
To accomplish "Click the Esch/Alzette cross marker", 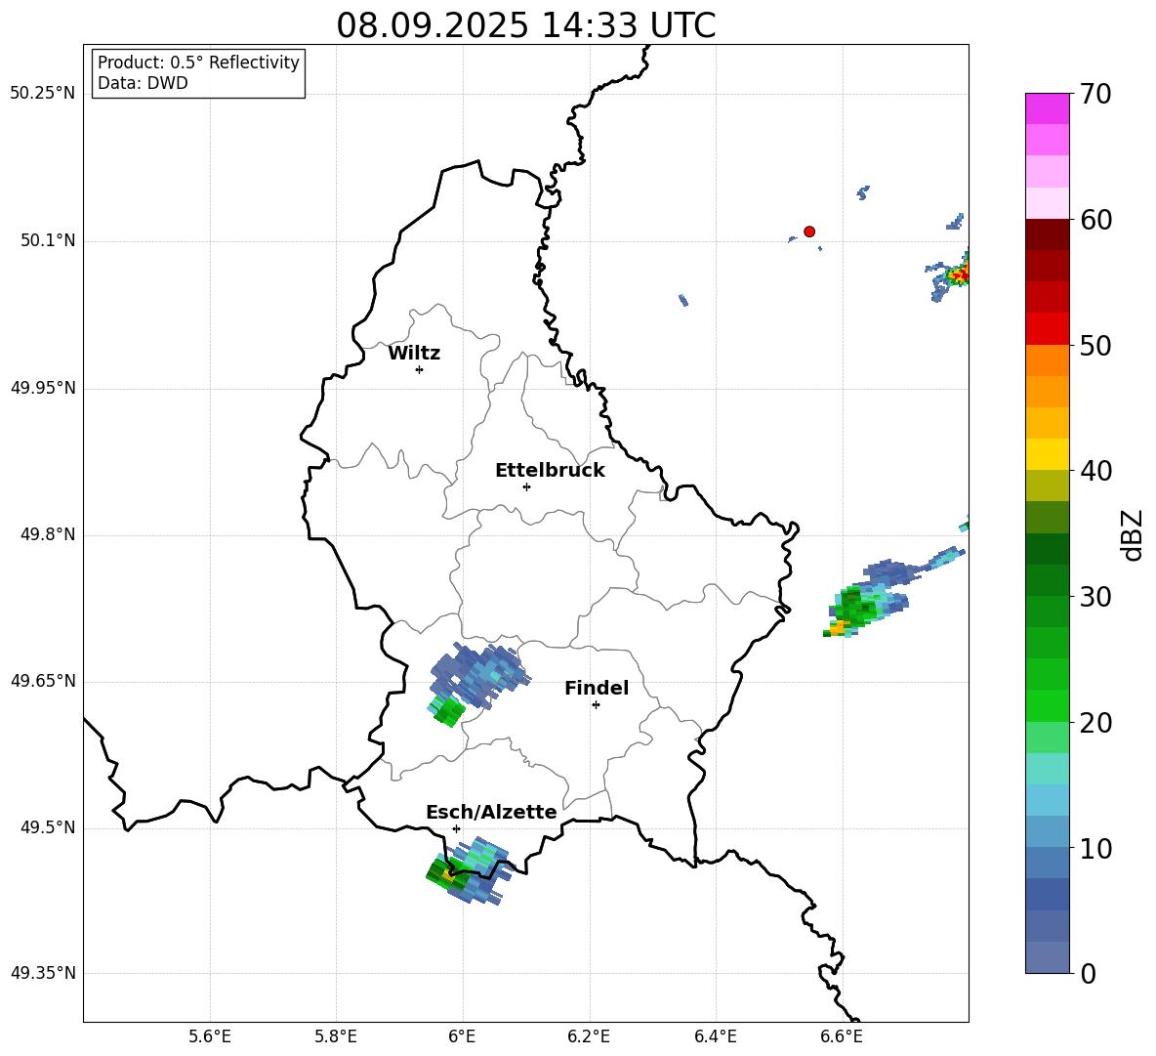I will pos(456,828).
